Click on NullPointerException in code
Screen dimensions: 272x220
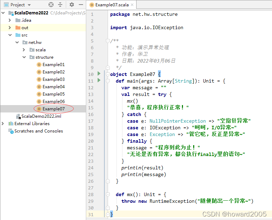tap(178, 121)
